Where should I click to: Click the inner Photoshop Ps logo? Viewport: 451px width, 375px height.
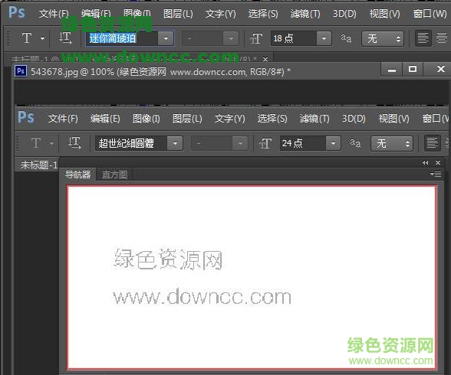pyautogui.click(x=26, y=117)
